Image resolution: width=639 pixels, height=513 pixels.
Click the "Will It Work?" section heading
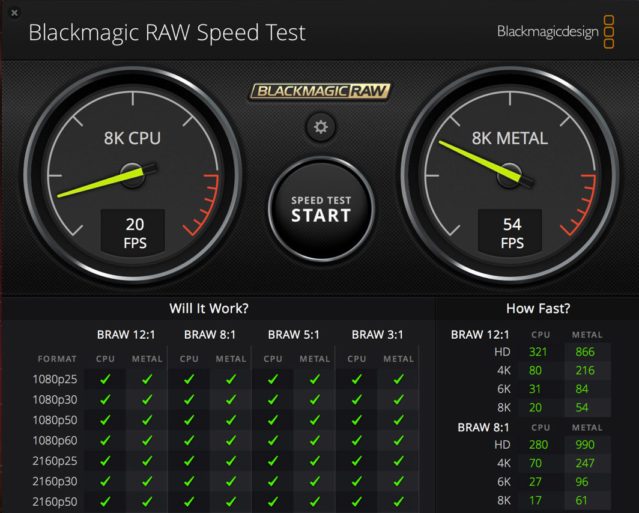tap(208, 308)
